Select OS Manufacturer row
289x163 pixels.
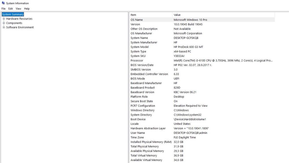pyautogui.click(x=202, y=33)
